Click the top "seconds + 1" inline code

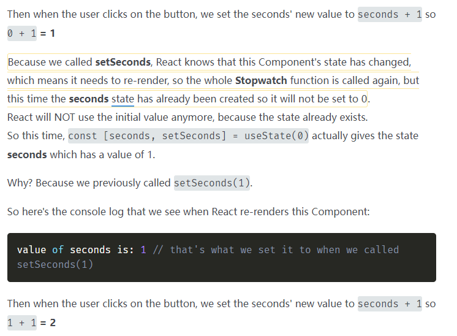(390, 14)
